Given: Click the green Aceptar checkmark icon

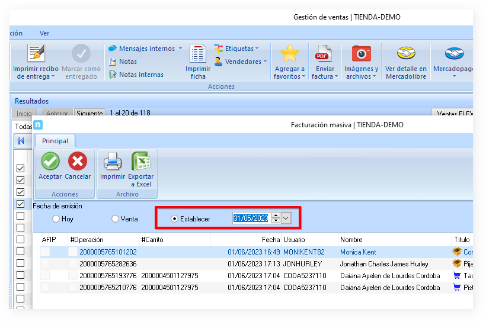Looking at the screenshot, I should (50, 162).
